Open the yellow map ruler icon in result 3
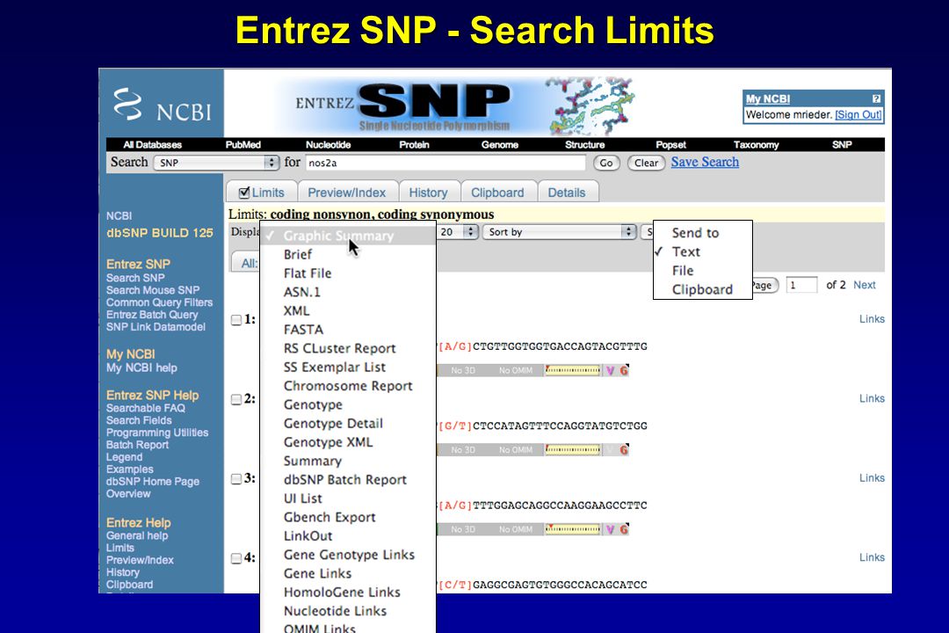The height and width of the screenshot is (633, 949). (x=573, y=528)
